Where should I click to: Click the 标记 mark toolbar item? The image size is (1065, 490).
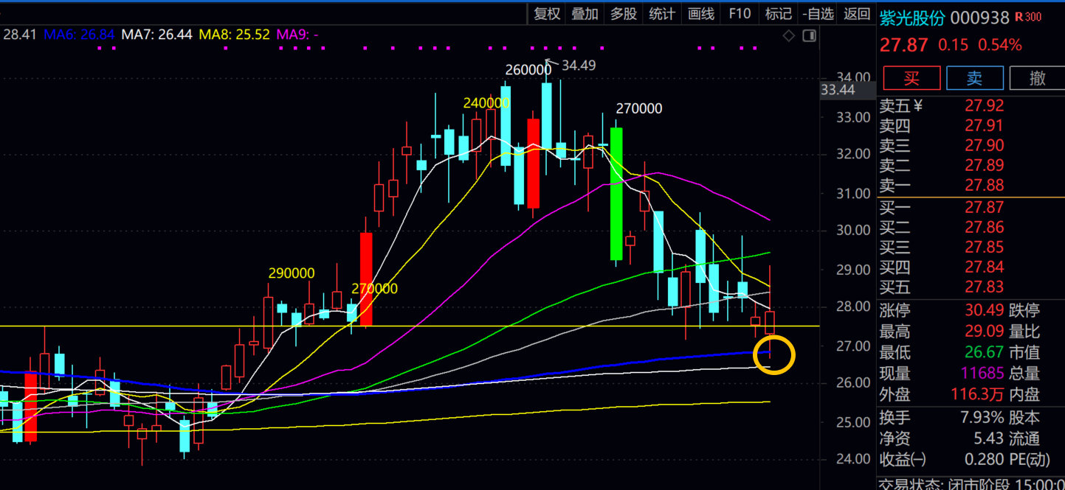point(778,13)
